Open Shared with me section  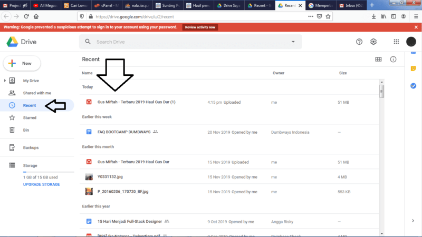pos(37,93)
